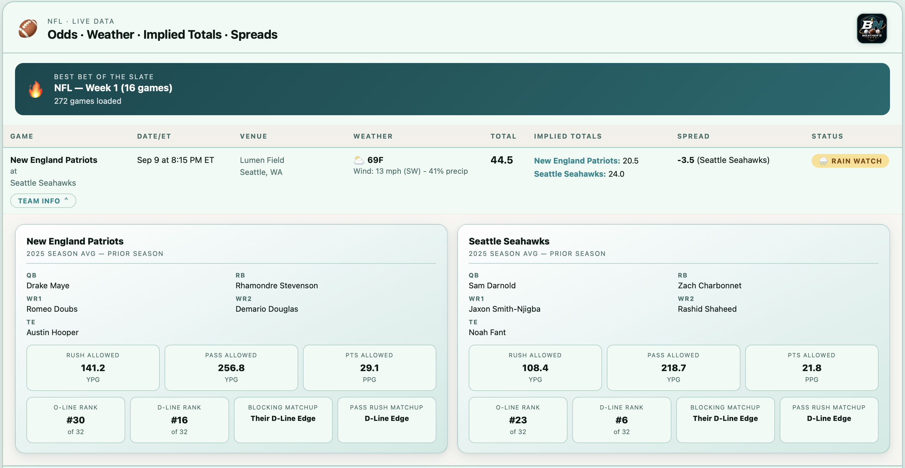Click the Wind 13 mph precip line
Screen dimensions: 905x468
[x=410, y=171]
